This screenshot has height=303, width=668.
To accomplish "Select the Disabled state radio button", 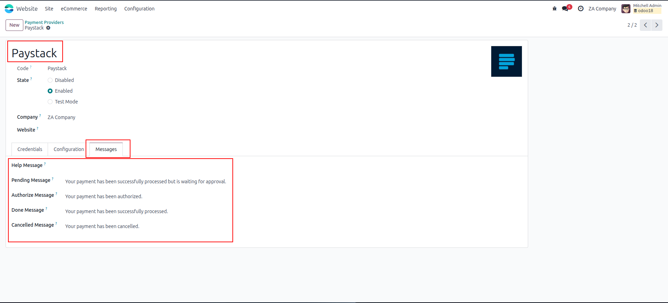I will (x=50, y=80).
